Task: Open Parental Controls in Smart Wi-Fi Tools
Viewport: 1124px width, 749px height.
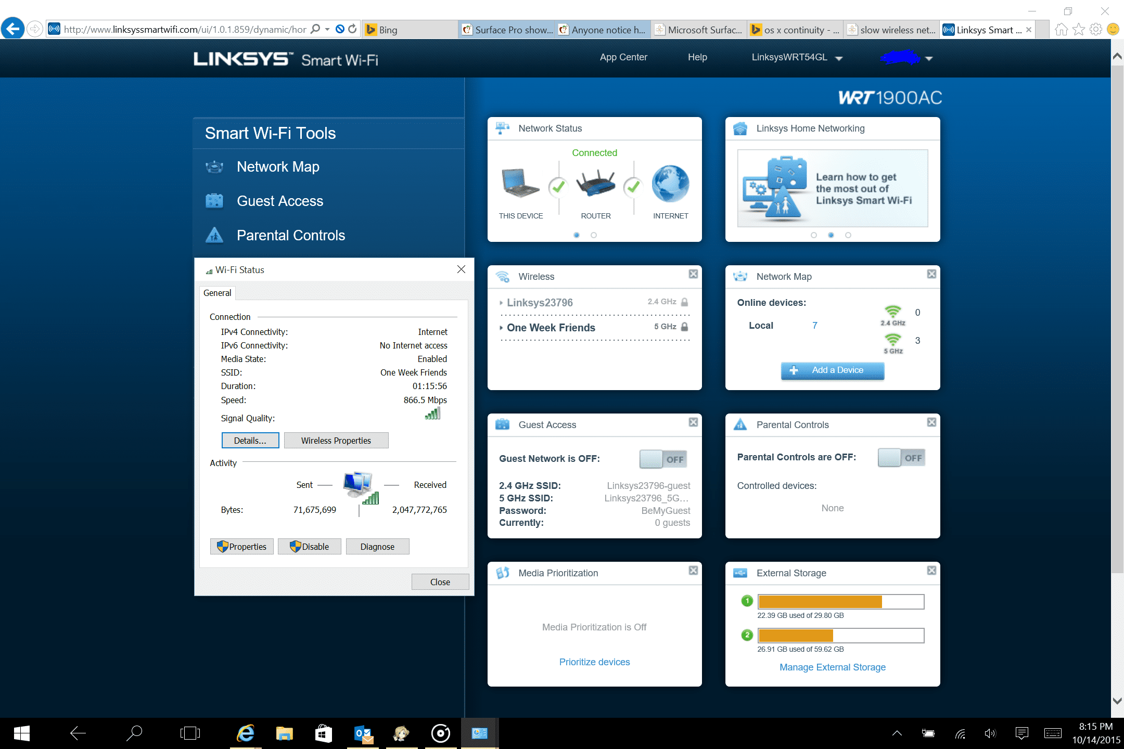Action: pos(291,236)
